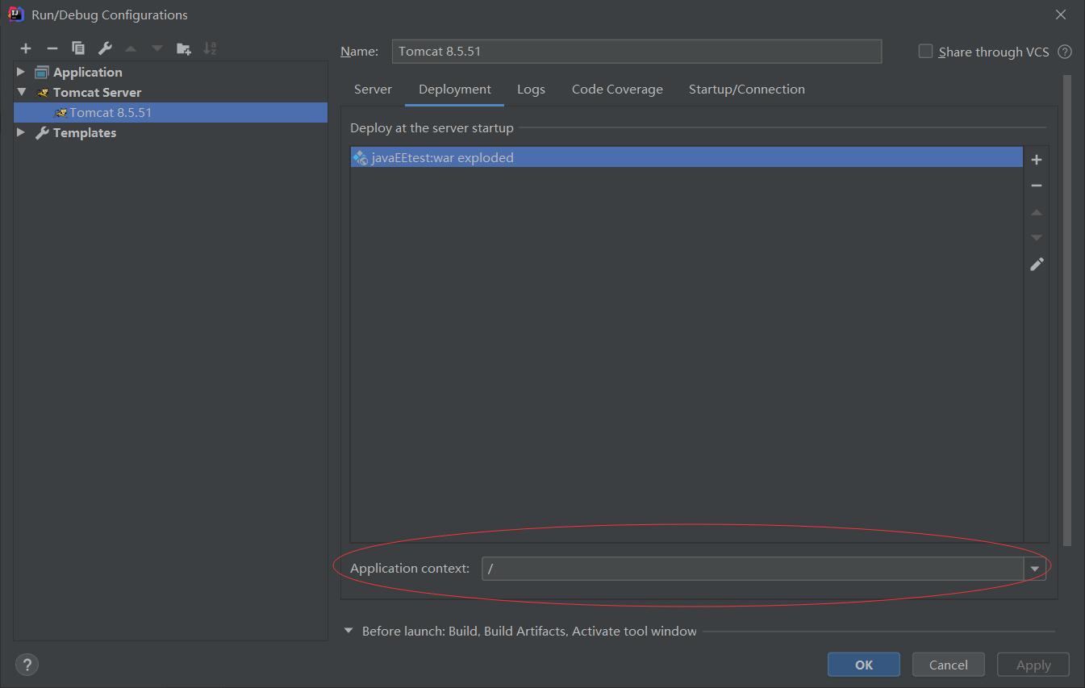
Task: Open dialog help button
Action: pos(27,665)
